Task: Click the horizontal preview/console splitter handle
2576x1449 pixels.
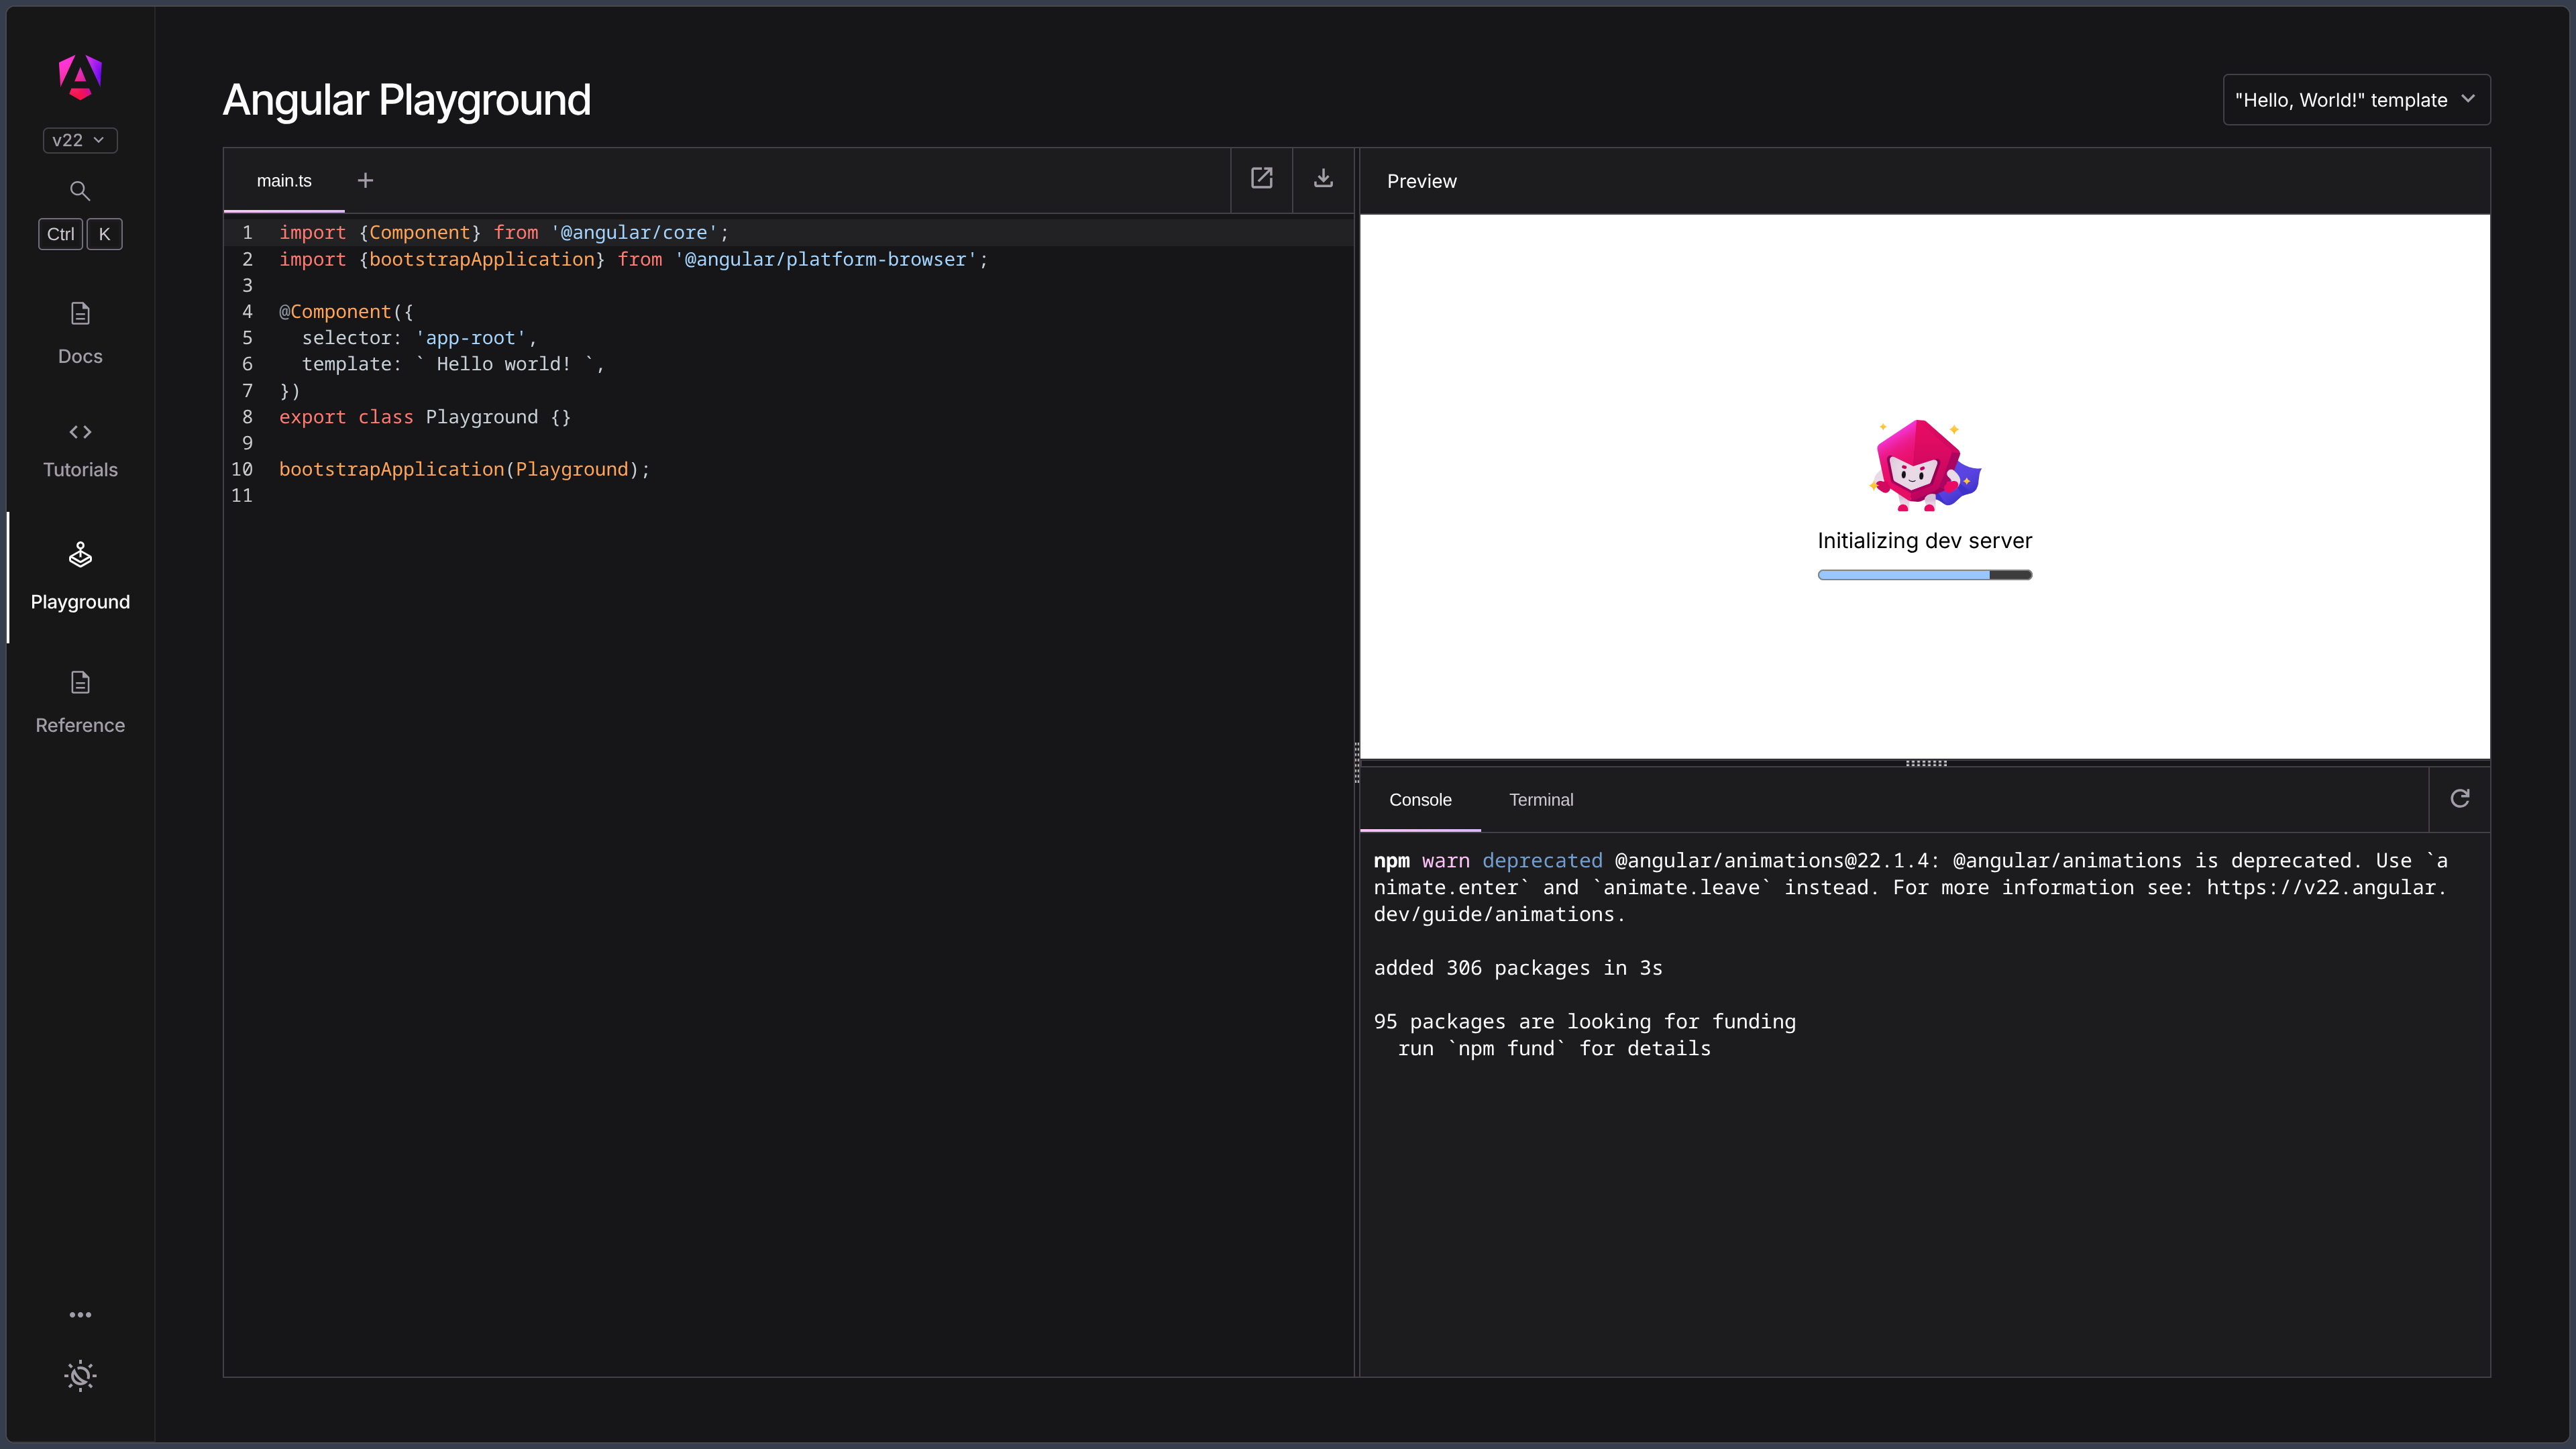Action: pyautogui.click(x=1926, y=763)
